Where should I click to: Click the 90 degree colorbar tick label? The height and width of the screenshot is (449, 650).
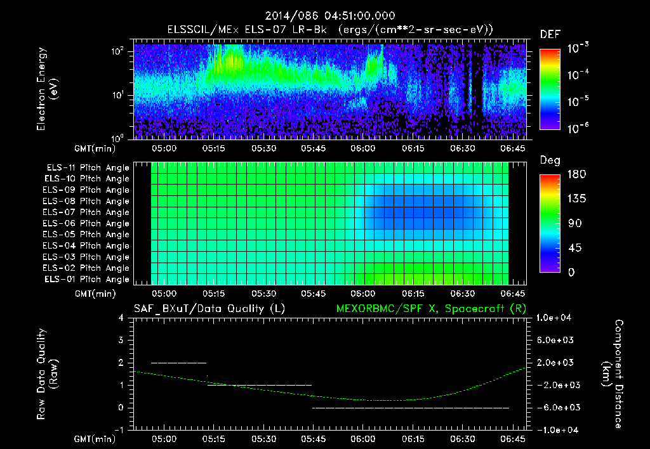[574, 224]
